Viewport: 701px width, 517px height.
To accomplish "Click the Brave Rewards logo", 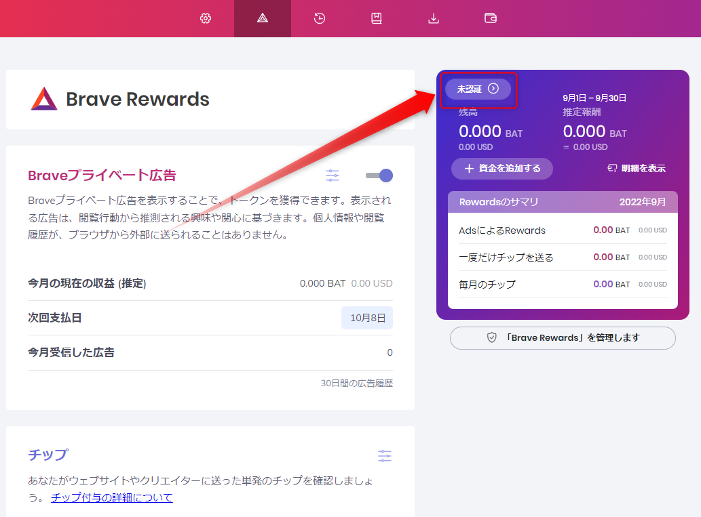I will pyautogui.click(x=44, y=99).
